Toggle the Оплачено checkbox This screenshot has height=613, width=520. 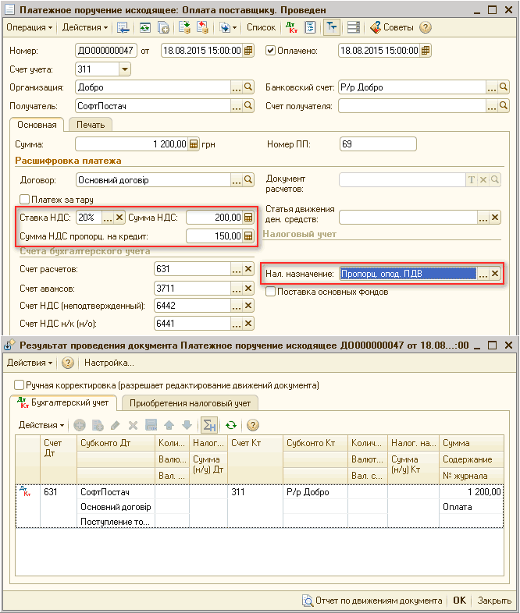271,51
